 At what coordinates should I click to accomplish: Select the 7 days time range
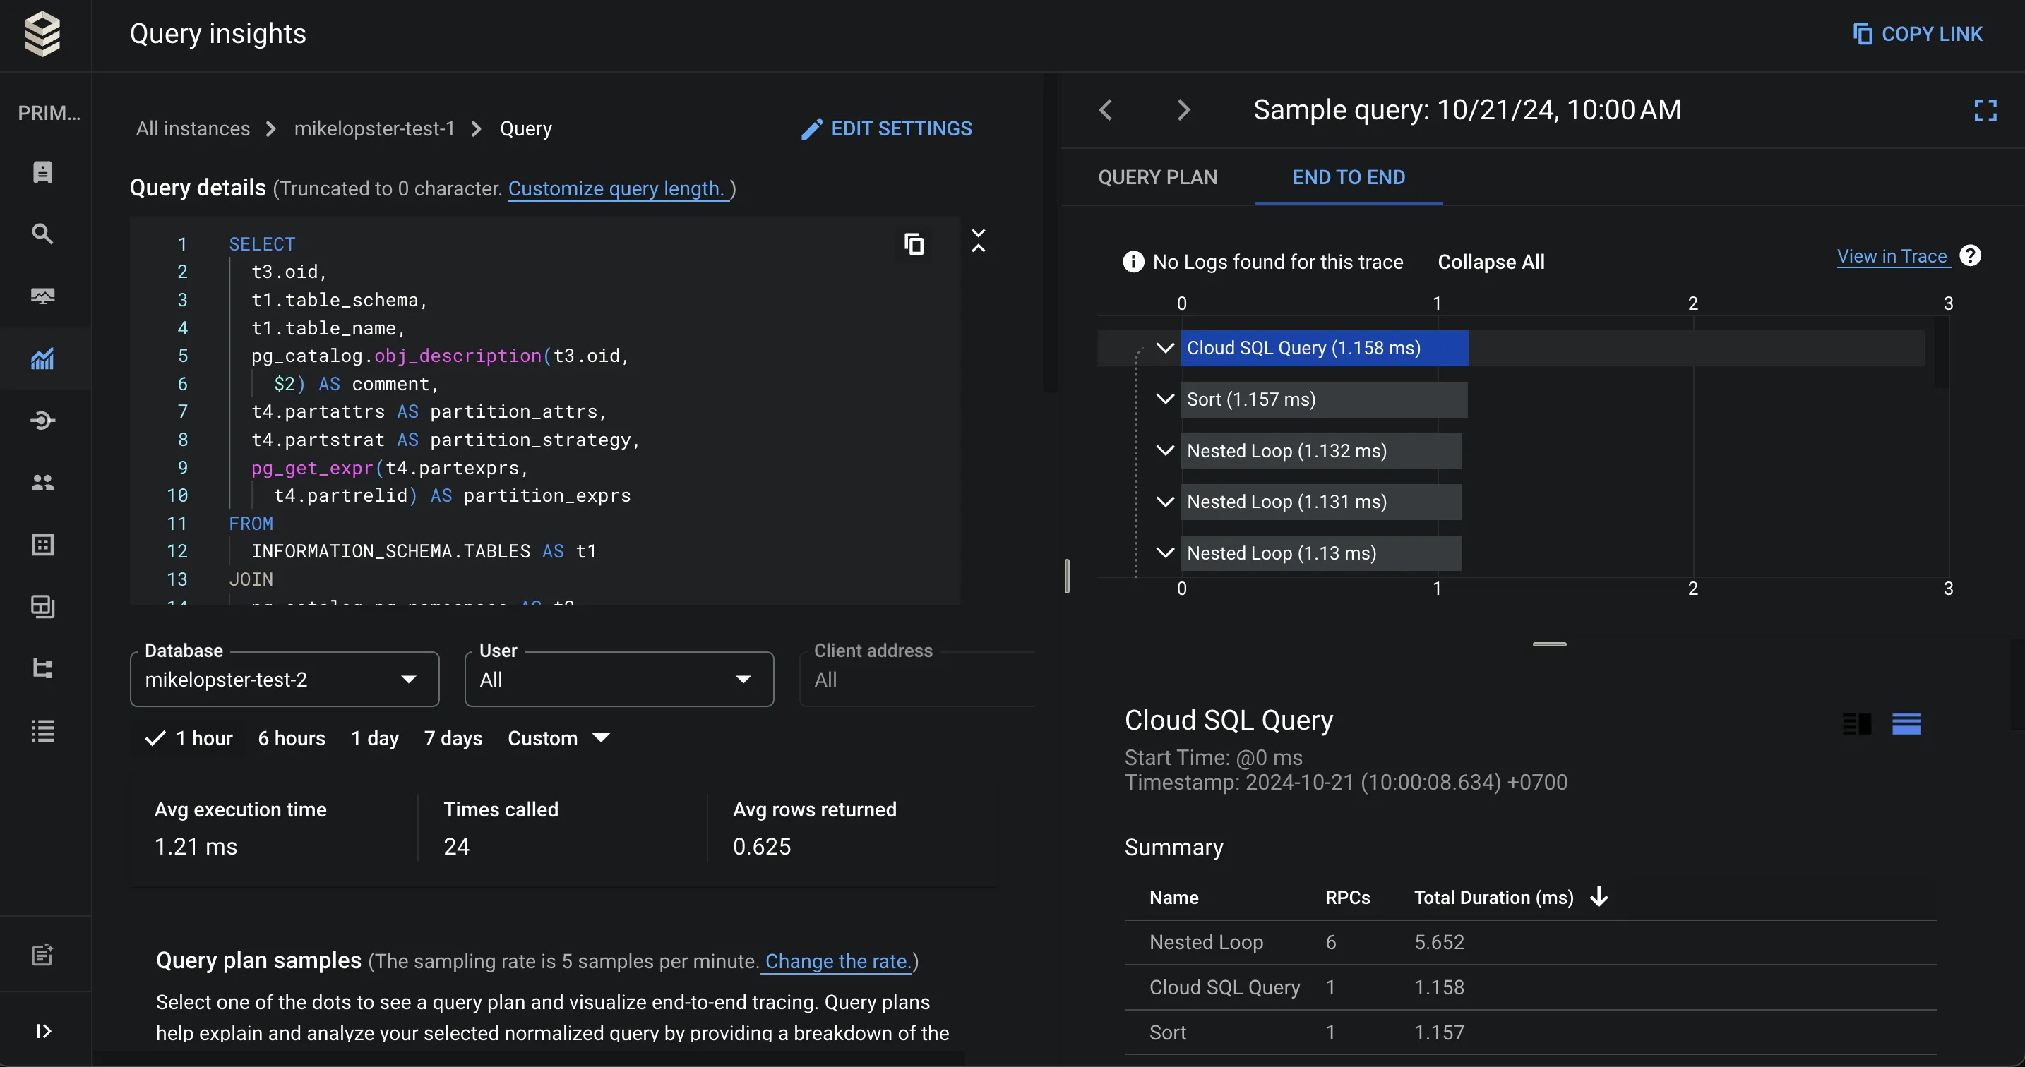tap(453, 737)
